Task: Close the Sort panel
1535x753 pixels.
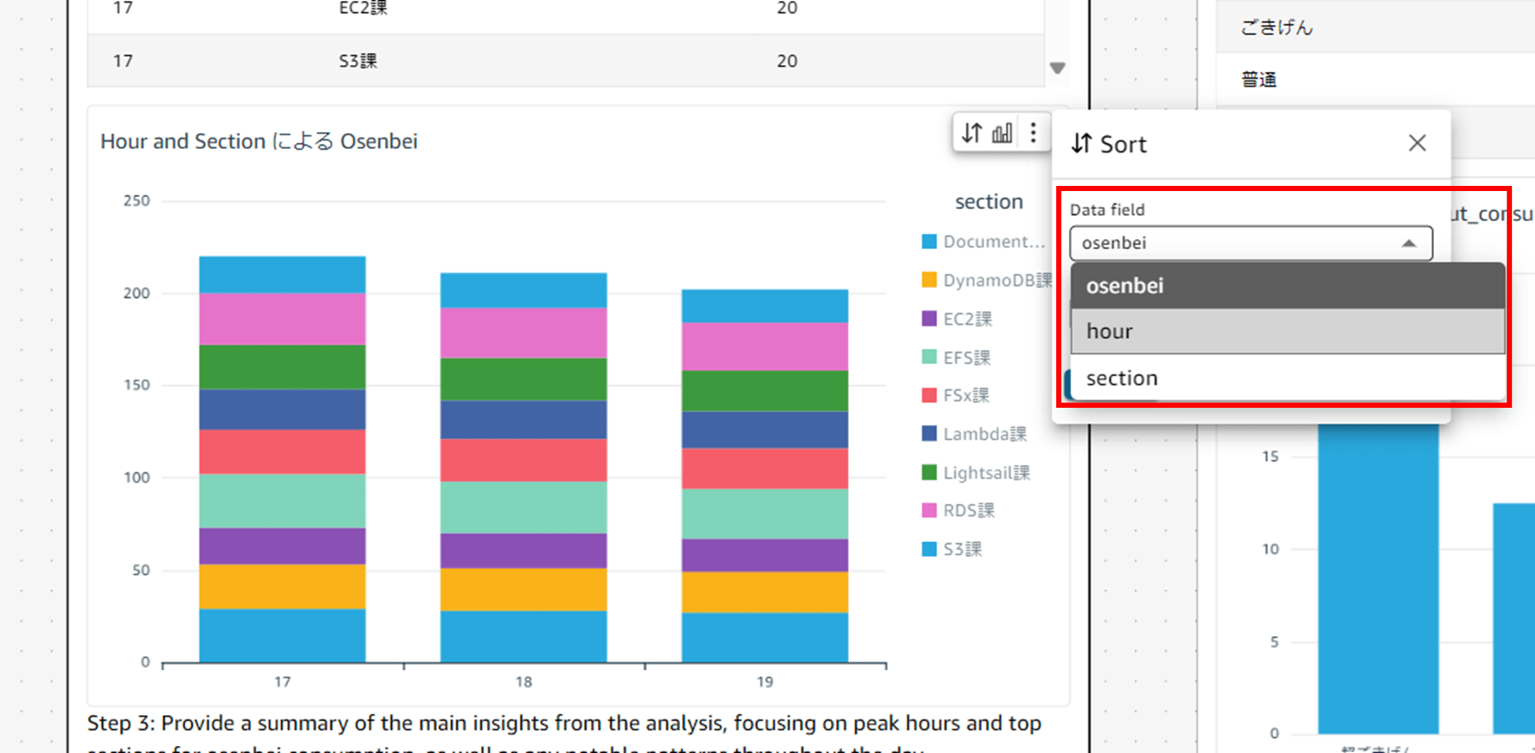Action: (1417, 143)
